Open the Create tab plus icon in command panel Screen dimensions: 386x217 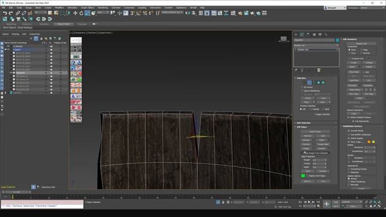tap(296, 35)
